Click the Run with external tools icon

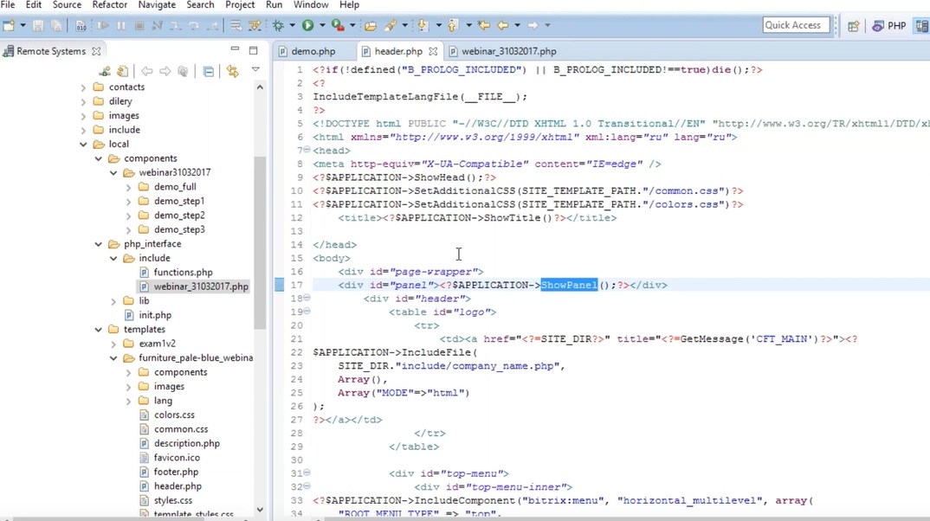pyautogui.click(x=338, y=25)
